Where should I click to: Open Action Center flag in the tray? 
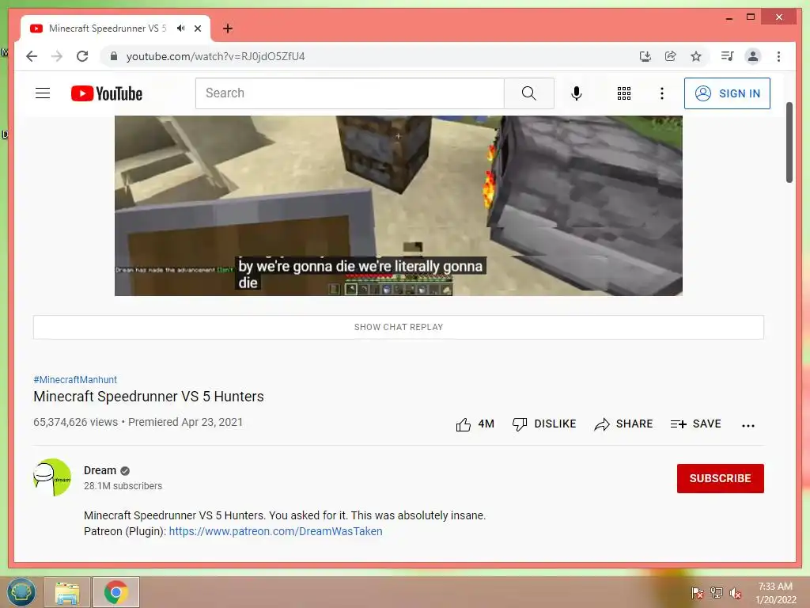[697, 593]
